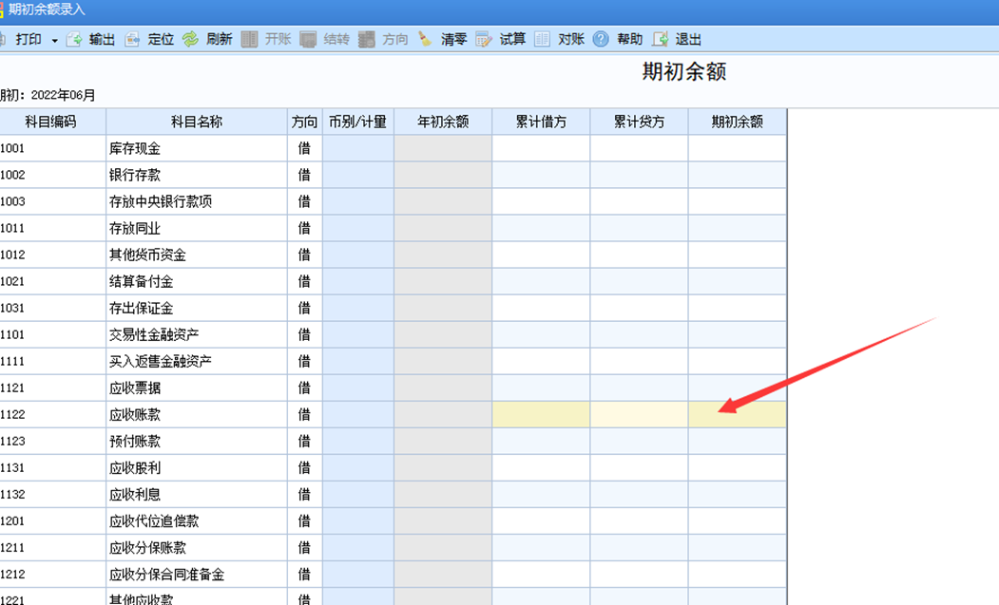Screen dimensions: 999x605
Task: Select the 应收账款 row name
Action: point(135,415)
